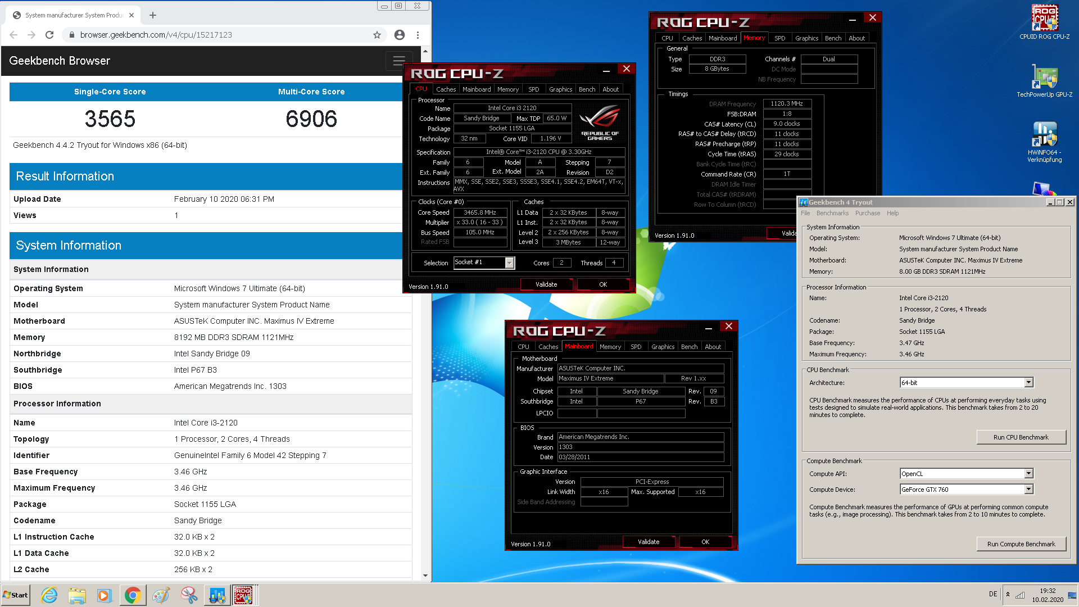The image size is (1079, 607).
Task: Open Windows Media Player from the taskbar
Action: [105, 595]
